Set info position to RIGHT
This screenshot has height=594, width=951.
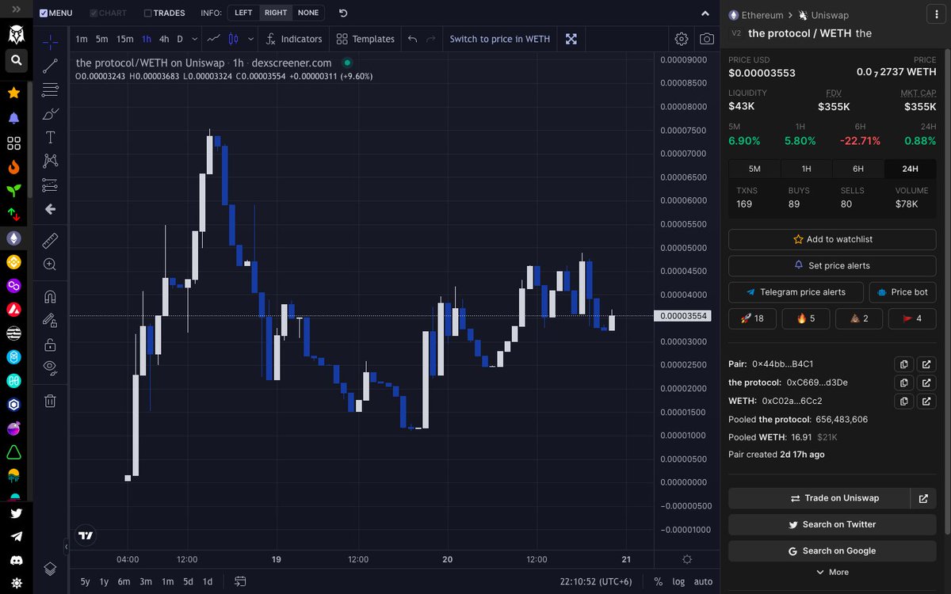pyautogui.click(x=276, y=13)
